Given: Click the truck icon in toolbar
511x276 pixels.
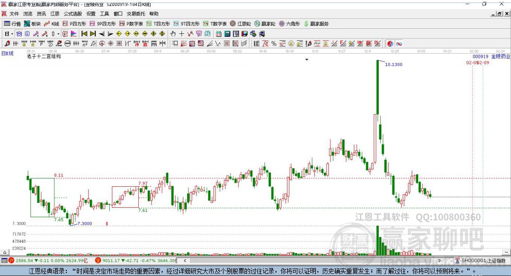Looking at the screenshot, I should 261,34.
